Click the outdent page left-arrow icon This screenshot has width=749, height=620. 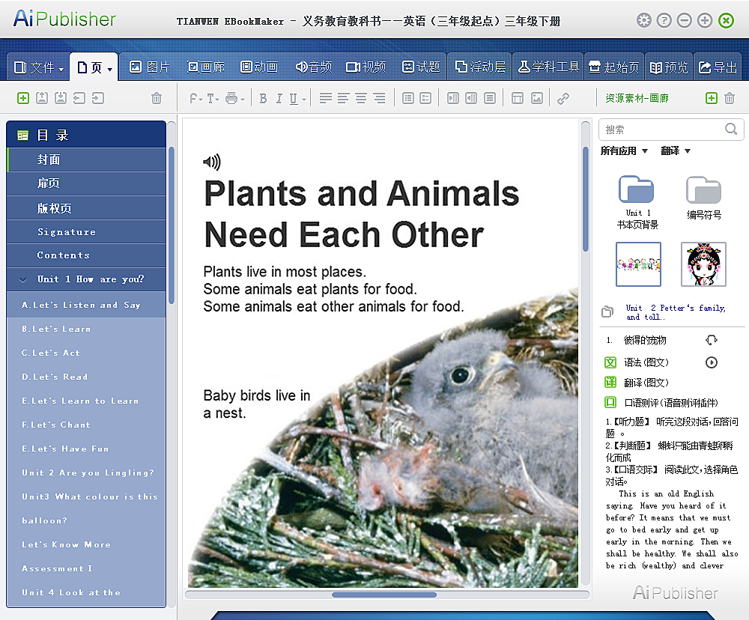(x=79, y=98)
